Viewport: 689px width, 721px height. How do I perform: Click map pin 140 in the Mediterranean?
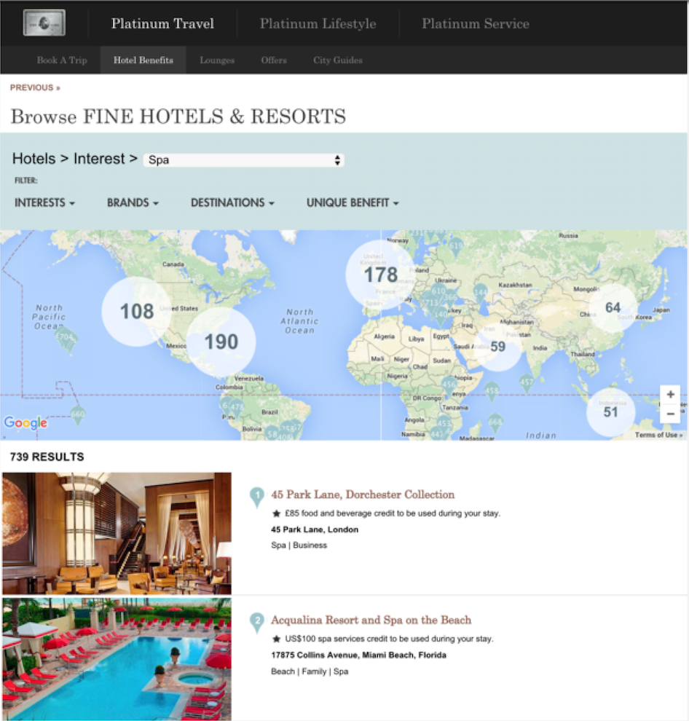(441, 316)
